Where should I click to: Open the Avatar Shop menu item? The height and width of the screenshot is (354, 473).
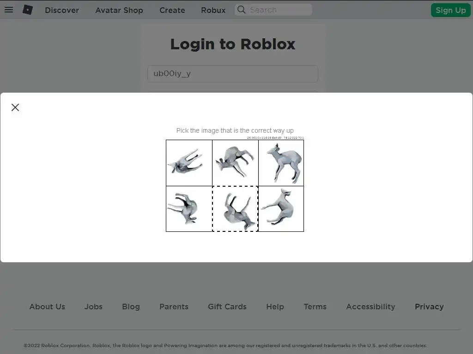[x=119, y=10]
